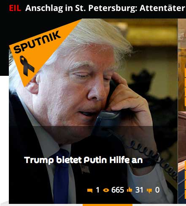
Task: Like the article with thumbs-up icon
Action: point(129,190)
